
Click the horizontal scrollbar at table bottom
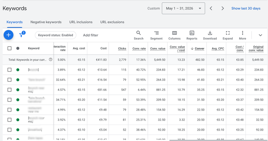pos(218,140)
